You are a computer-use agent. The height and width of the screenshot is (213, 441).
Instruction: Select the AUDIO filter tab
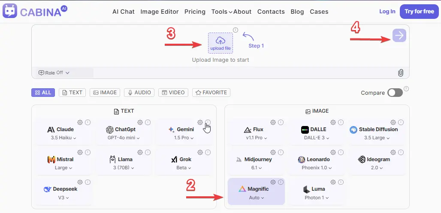pyautogui.click(x=139, y=93)
